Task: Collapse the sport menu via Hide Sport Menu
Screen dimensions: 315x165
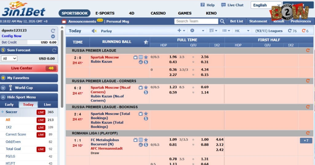Action: 29,97
